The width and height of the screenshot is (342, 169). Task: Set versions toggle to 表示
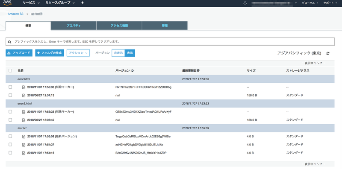pos(130,53)
